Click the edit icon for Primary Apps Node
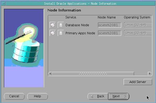This screenshot has height=103, width=156. click(53, 33)
